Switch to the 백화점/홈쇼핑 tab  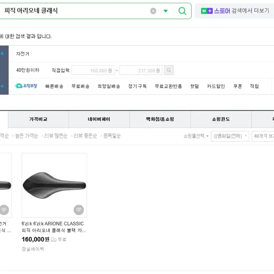[x=160, y=119]
